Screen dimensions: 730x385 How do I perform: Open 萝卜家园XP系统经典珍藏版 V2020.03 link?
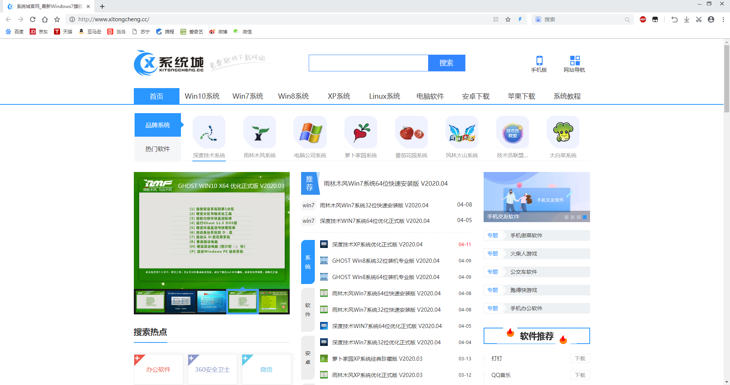(x=377, y=359)
